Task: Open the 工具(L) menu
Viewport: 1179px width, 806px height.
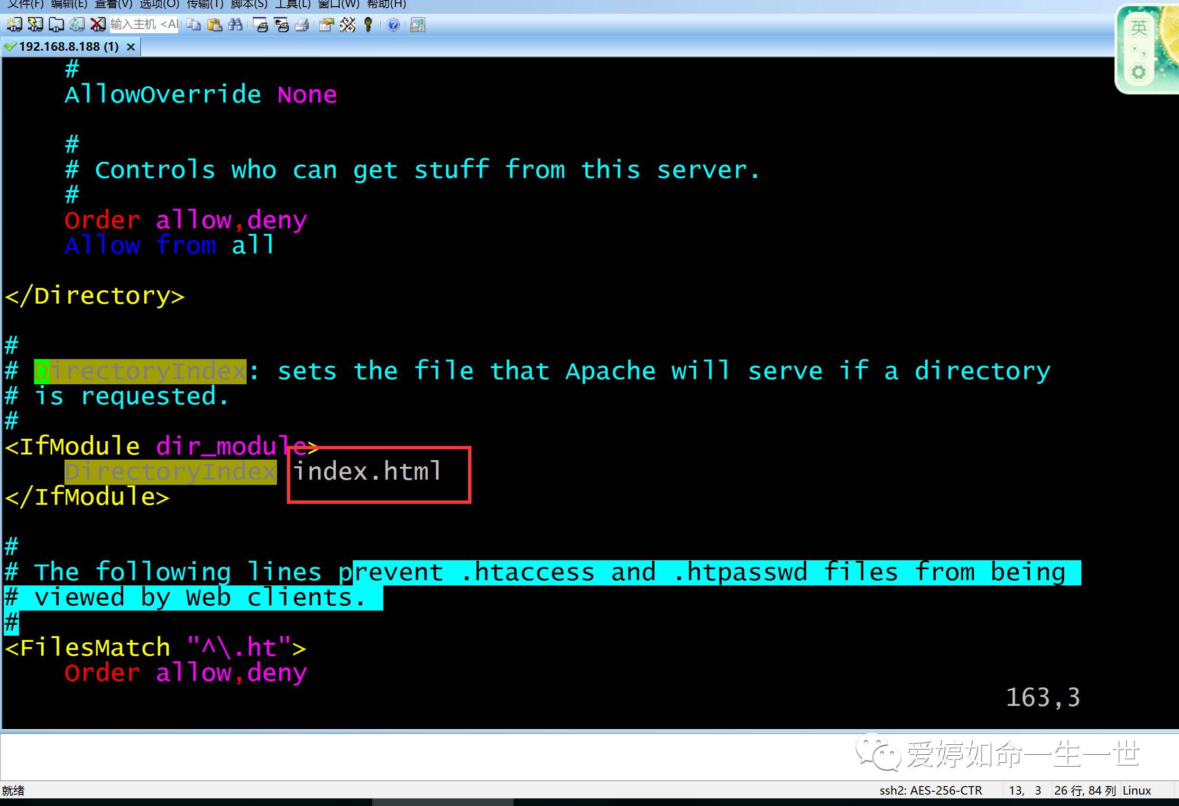Action: 293,5
